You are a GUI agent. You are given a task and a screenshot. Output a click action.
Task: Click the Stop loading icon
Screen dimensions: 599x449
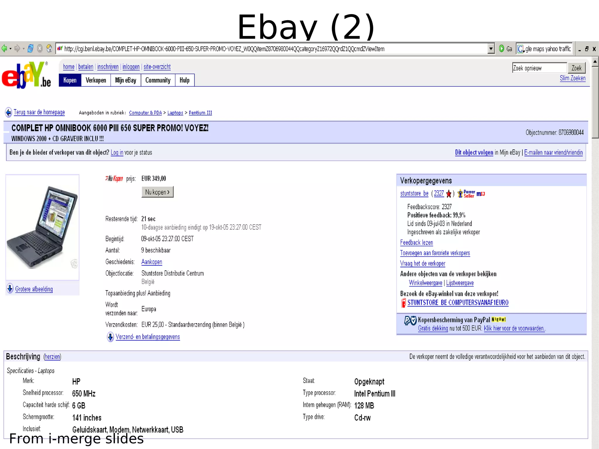(40, 49)
